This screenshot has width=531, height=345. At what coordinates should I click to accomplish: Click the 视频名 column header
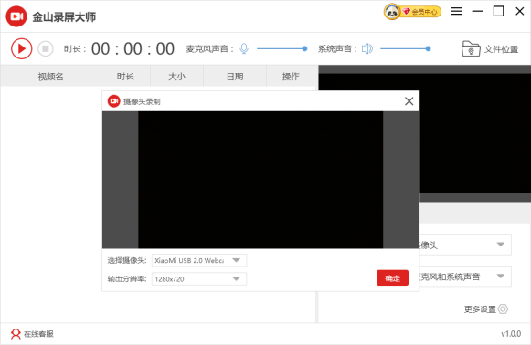tap(51, 77)
